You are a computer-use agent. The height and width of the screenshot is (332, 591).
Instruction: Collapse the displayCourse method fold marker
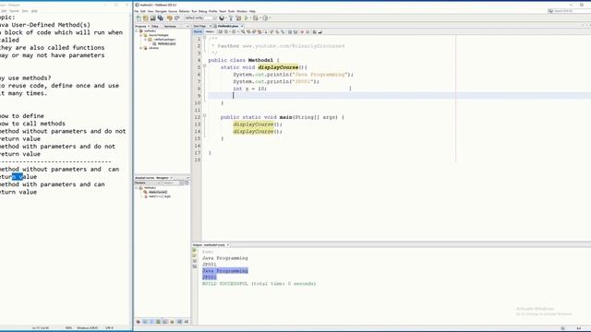(205, 65)
